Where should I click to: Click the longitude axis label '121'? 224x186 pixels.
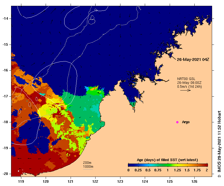(71, 182)
